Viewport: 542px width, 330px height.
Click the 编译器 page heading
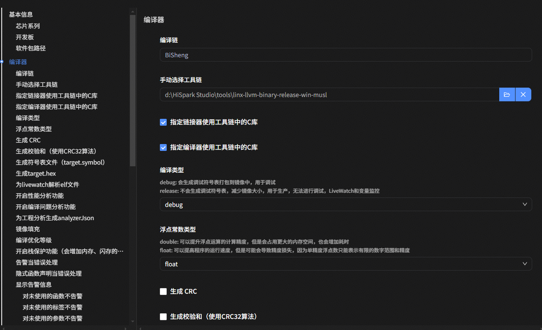154,20
